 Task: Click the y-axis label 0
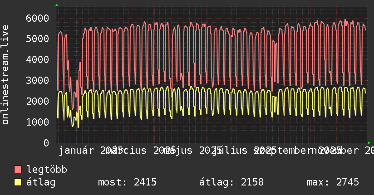click(46, 143)
